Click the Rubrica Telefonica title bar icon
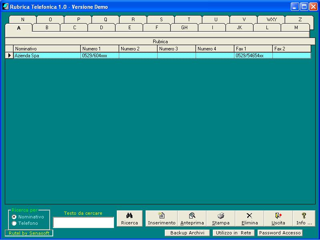The height and width of the screenshot is (240, 320). click(x=6, y=6)
